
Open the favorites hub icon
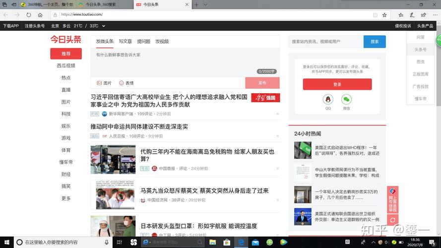(401, 15)
